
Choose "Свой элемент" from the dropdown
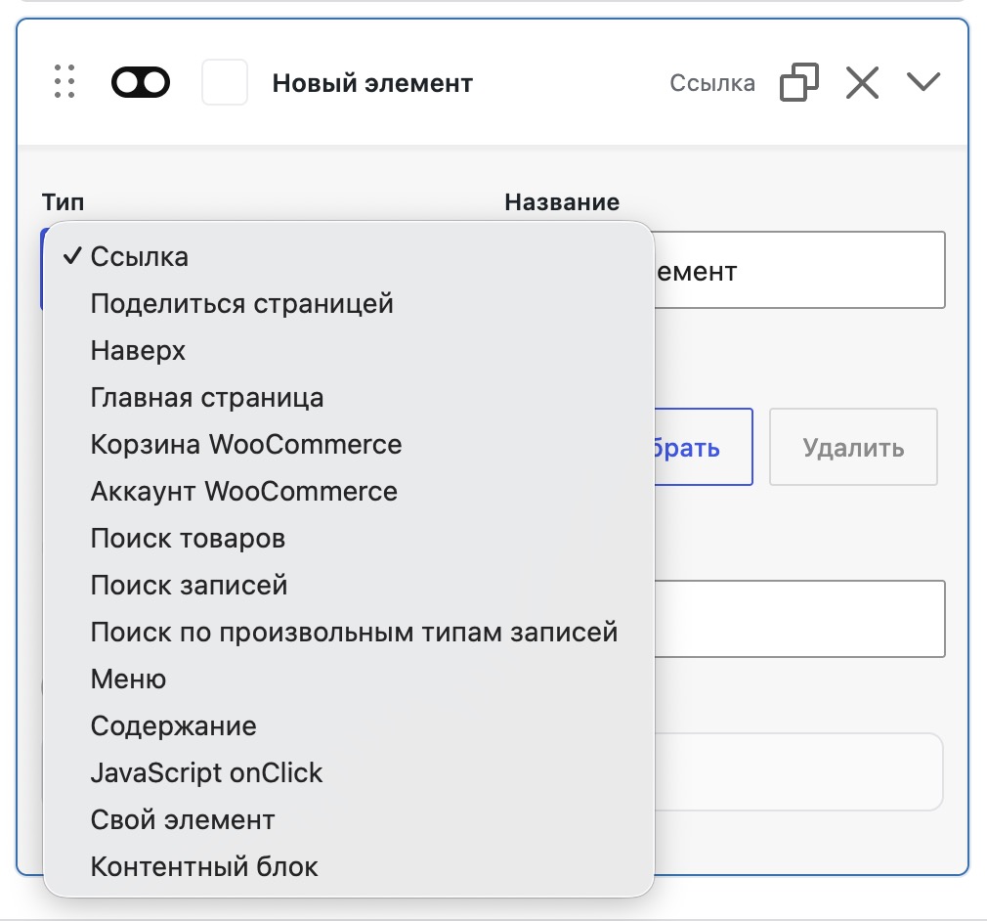tap(349, 819)
